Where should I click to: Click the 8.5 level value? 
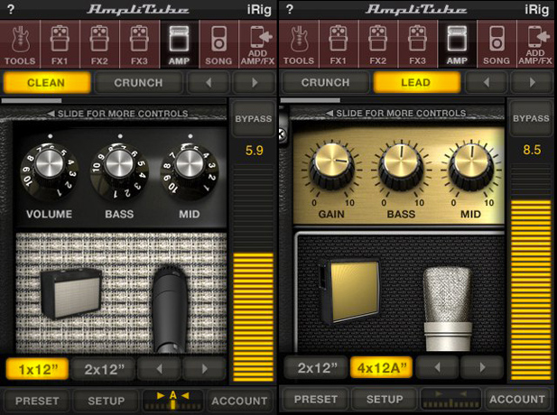[532, 150]
